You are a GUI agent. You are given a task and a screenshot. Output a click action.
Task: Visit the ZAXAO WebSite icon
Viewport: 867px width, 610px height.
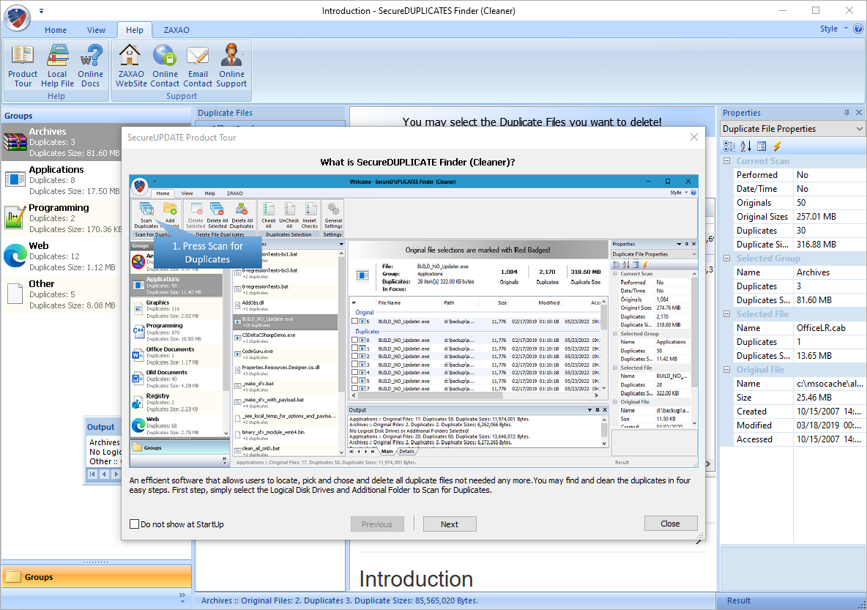[x=131, y=67]
